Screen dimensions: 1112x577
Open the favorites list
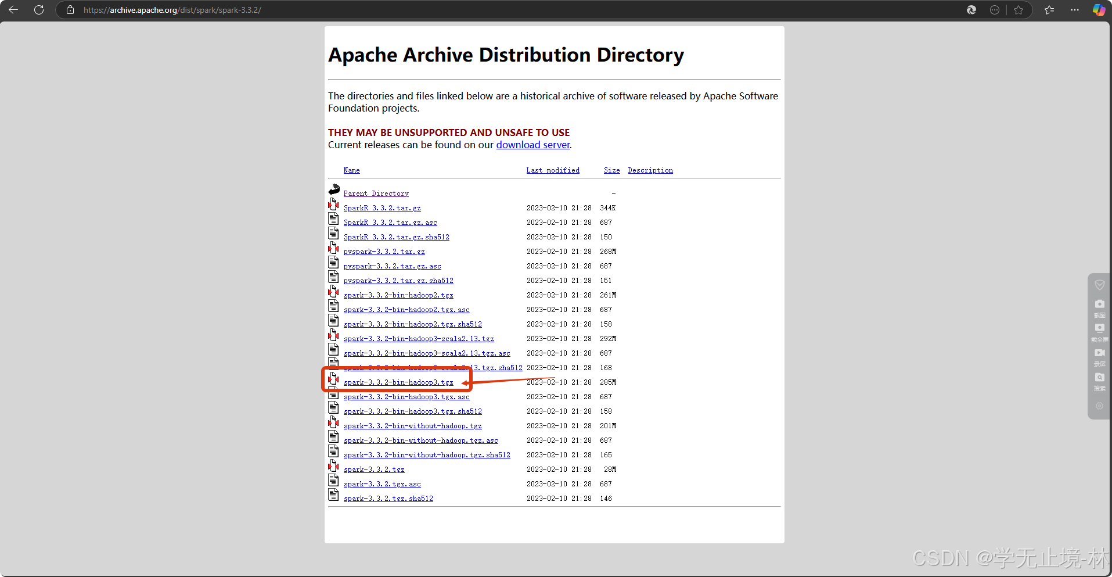[1049, 10]
